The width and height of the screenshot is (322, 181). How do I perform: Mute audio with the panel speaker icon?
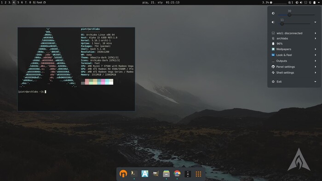(301, 2)
